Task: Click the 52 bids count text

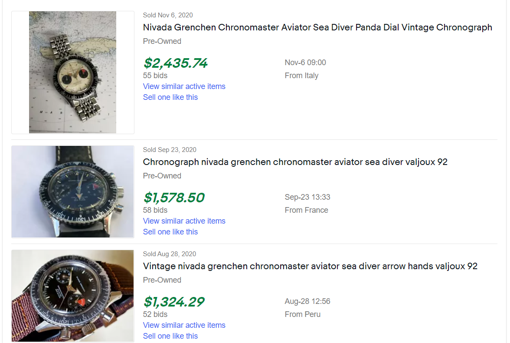Action: 155,314
